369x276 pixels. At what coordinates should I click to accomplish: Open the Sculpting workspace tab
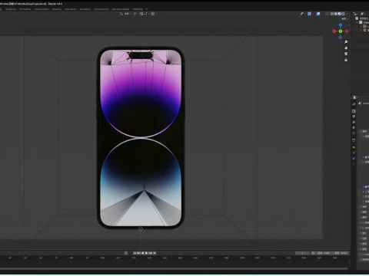[11, 9]
